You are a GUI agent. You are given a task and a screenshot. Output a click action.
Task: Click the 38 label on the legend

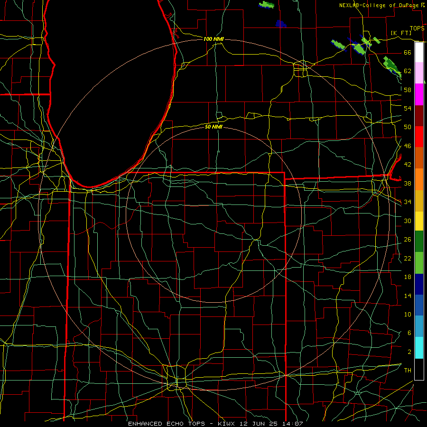[x=408, y=183]
